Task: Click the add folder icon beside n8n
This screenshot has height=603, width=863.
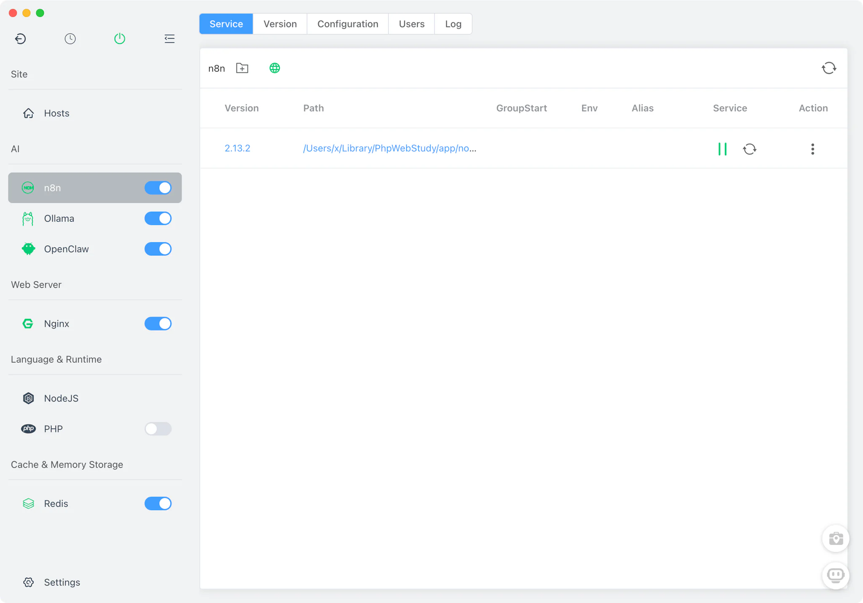Action: coord(242,68)
